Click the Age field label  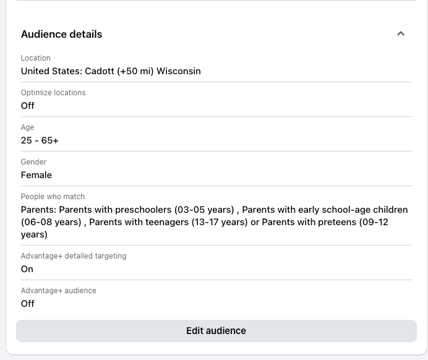pos(28,127)
